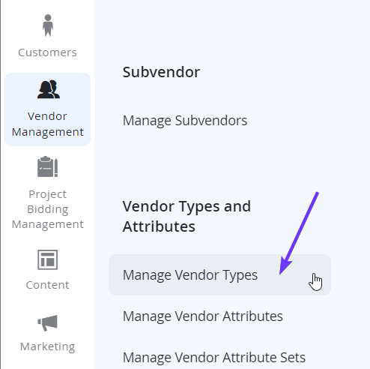Viewport: 370px width, 369px height.
Task: Click the Vendor Types and Attributes heading
Action: [x=186, y=216]
